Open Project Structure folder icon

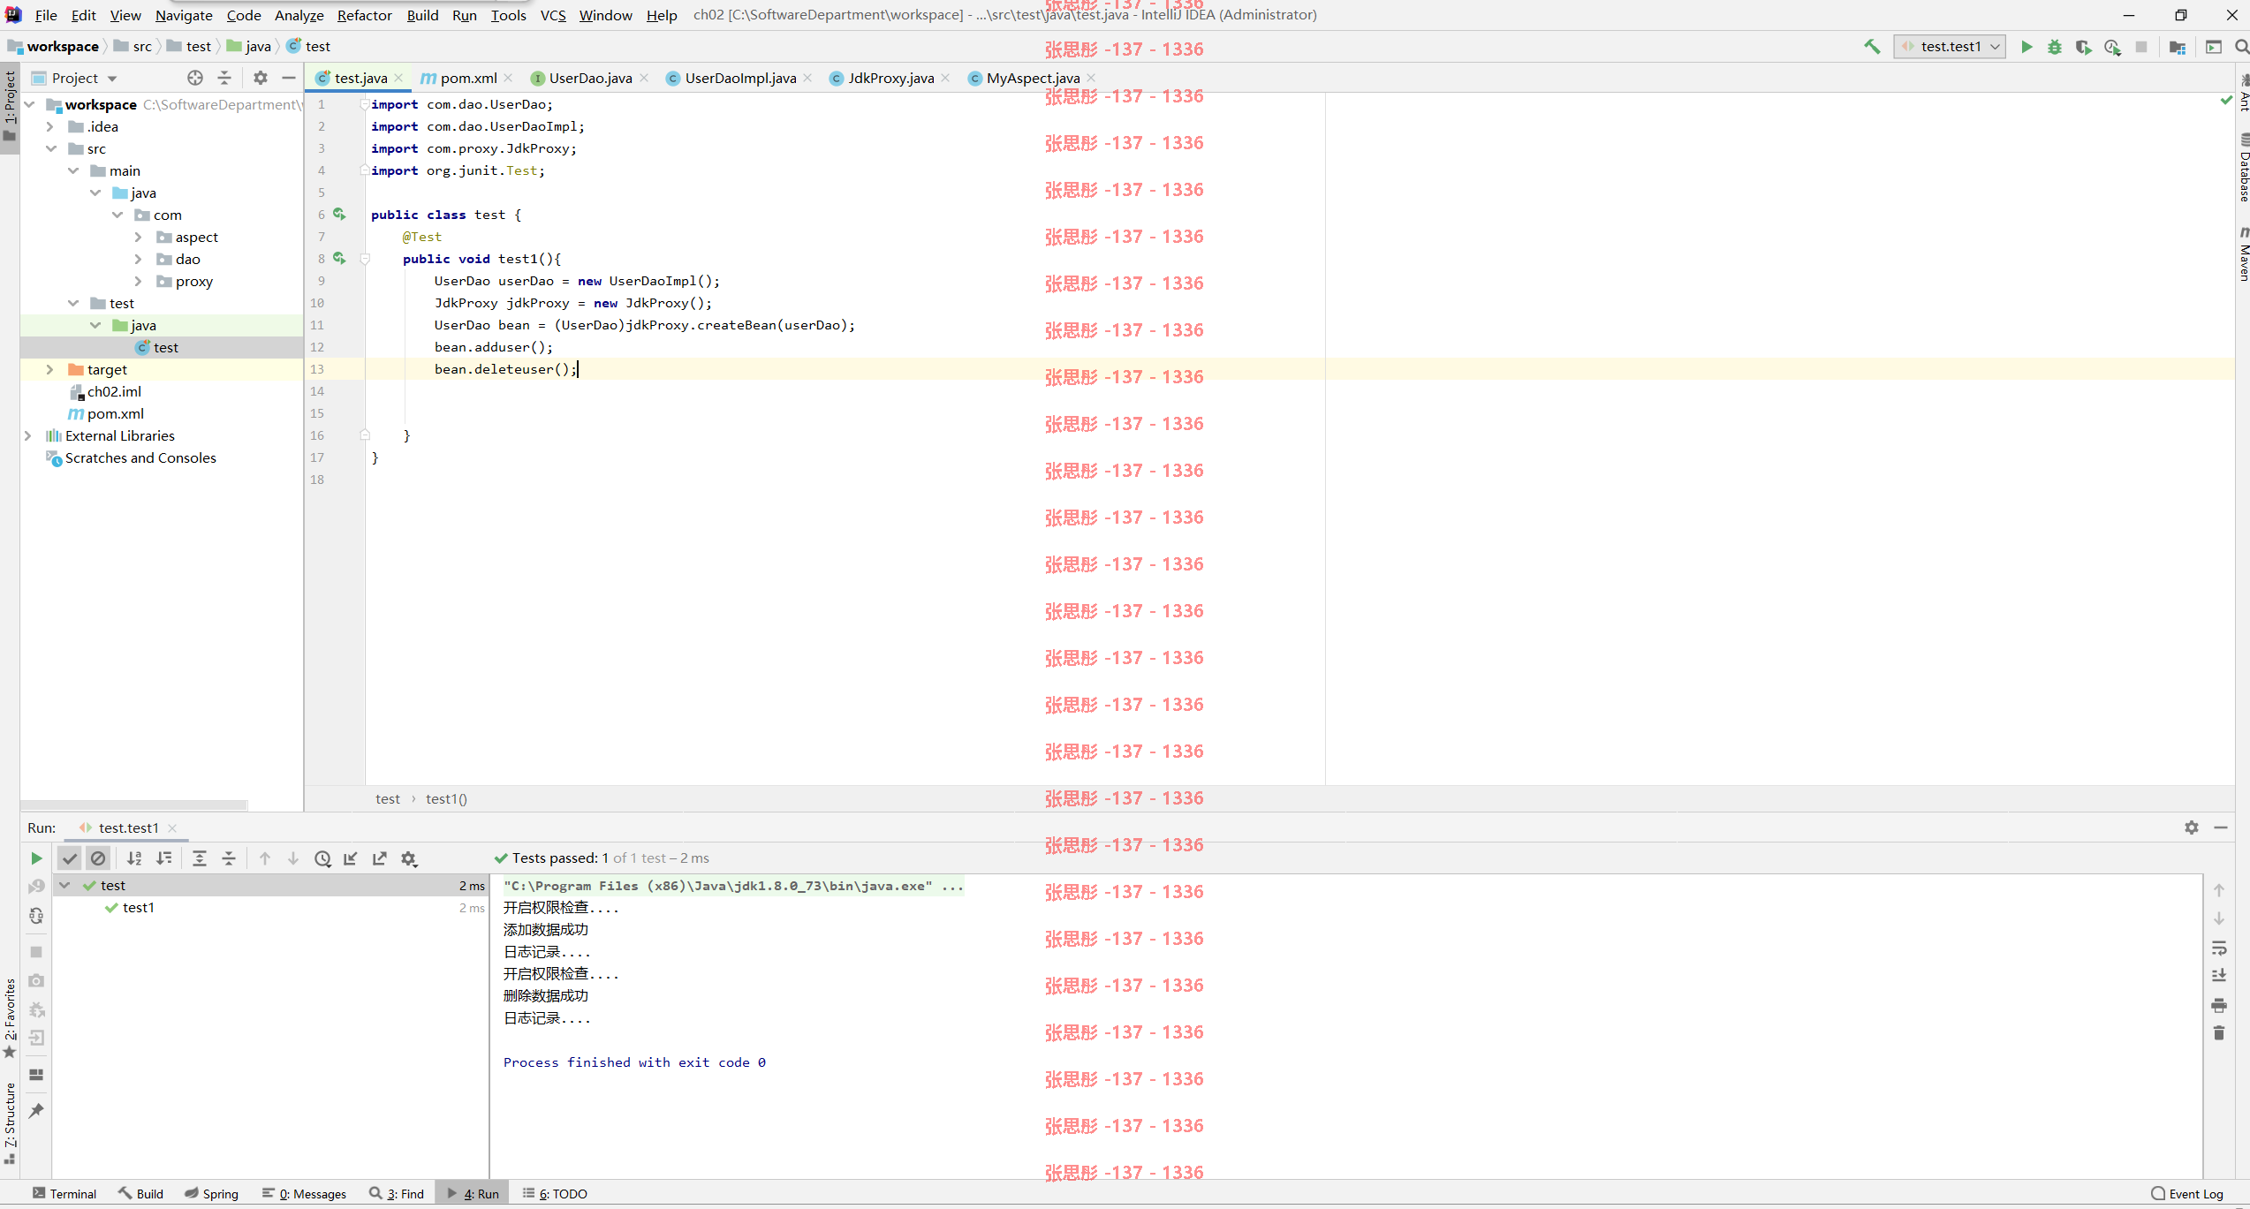point(2178,47)
